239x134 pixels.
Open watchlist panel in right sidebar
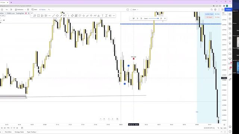pyautogui.click(x=230, y=14)
